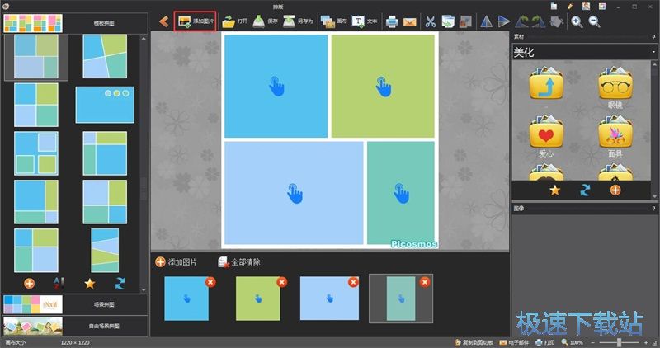Select the tall narrow slanted-stripe template
The image size is (660, 348).
(105, 251)
